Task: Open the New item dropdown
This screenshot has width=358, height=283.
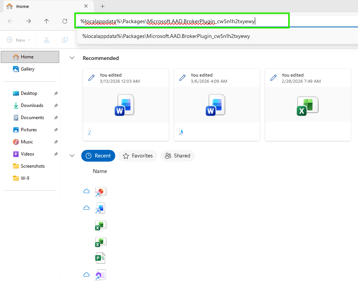Action: pyautogui.click(x=19, y=40)
